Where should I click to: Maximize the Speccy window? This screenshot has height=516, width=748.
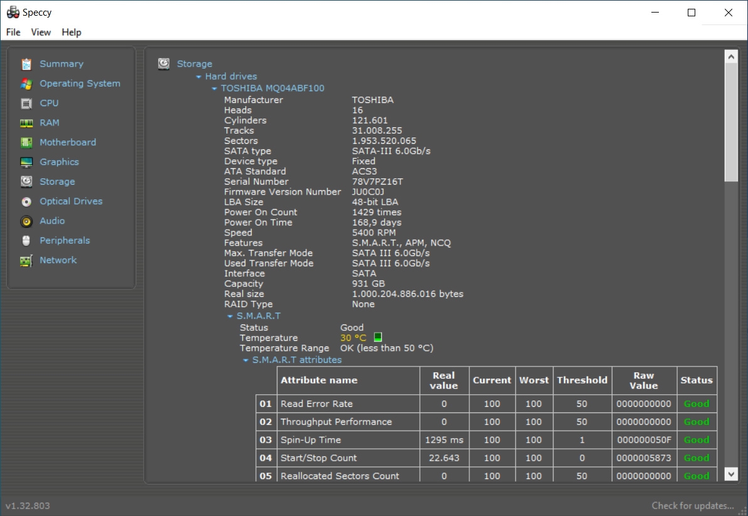click(692, 13)
